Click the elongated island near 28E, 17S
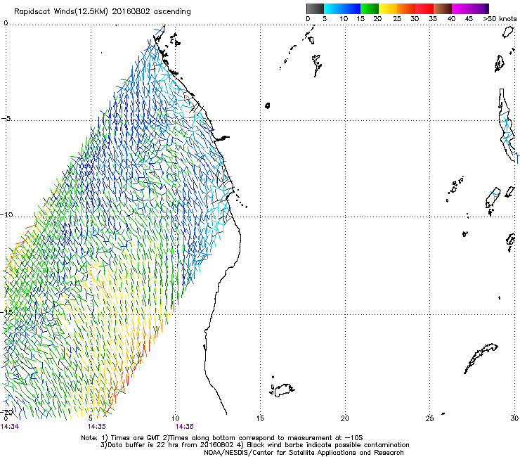Screen dimensions: 520x457 coord(481,358)
